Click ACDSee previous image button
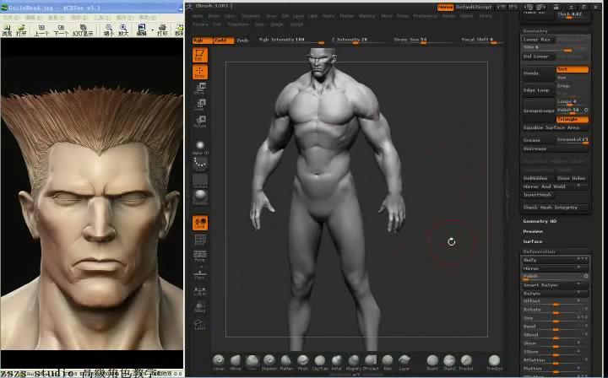The image size is (608, 378). coord(41,30)
